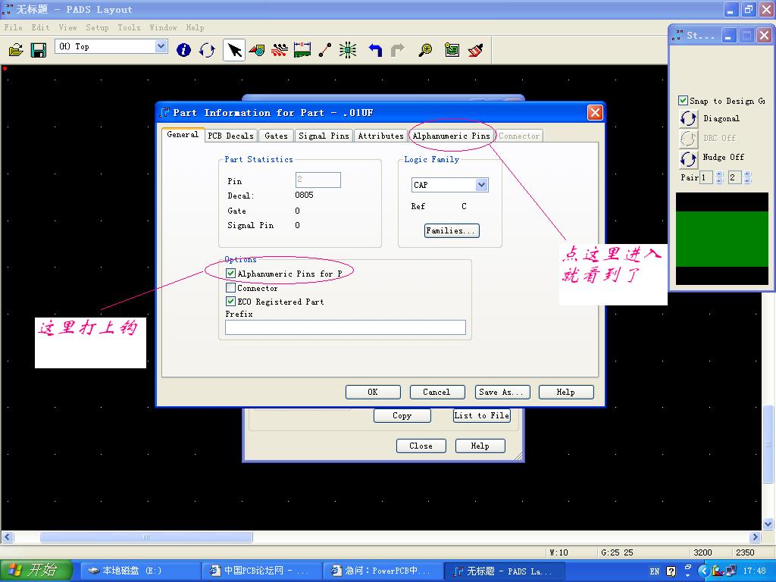The height and width of the screenshot is (582, 776).
Task: Click Copy in the background dialog
Action: pyautogui.click(x=402, y=415)
